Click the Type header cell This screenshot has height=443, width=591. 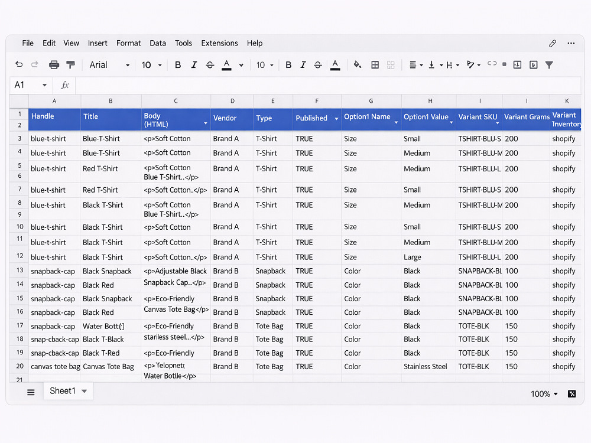tap(273, 119)
